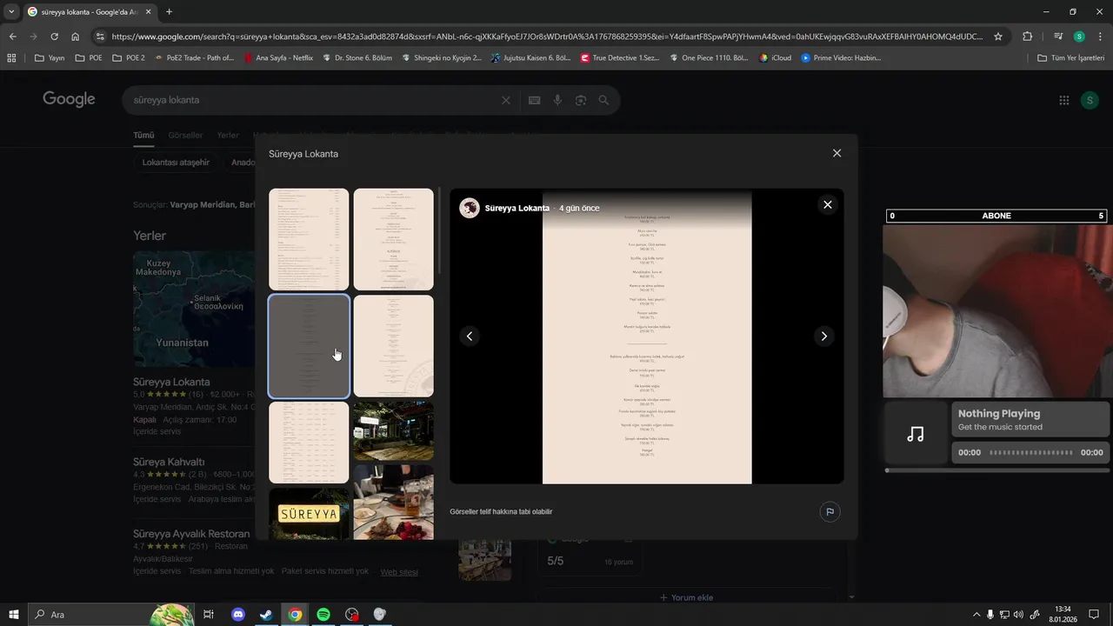Report the photo with the flag icon

pyautogui.click(x=830, y=512)
